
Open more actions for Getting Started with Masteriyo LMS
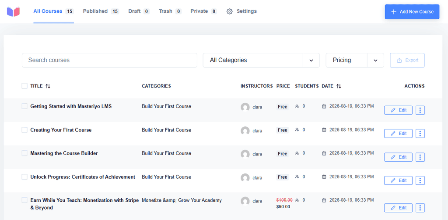pyautogui.click(x=420, y=110)
